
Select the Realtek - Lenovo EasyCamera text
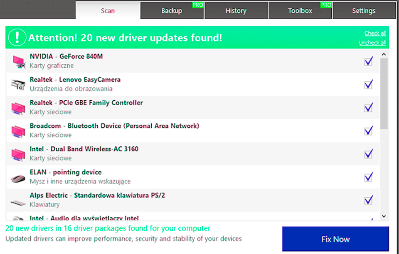point(75,80)
